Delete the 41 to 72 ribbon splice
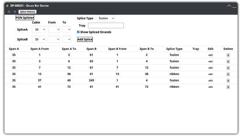This screenshot has width=242, height=136. pos(228,87)
